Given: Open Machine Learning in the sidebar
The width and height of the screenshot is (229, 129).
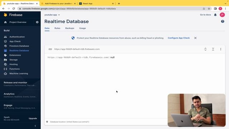Looking at the screenshot, I should tap(19, 73).
